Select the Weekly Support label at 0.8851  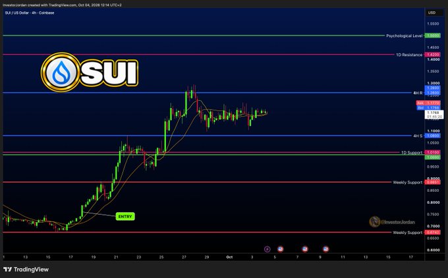pyautogui.click(x=407, y=182)
